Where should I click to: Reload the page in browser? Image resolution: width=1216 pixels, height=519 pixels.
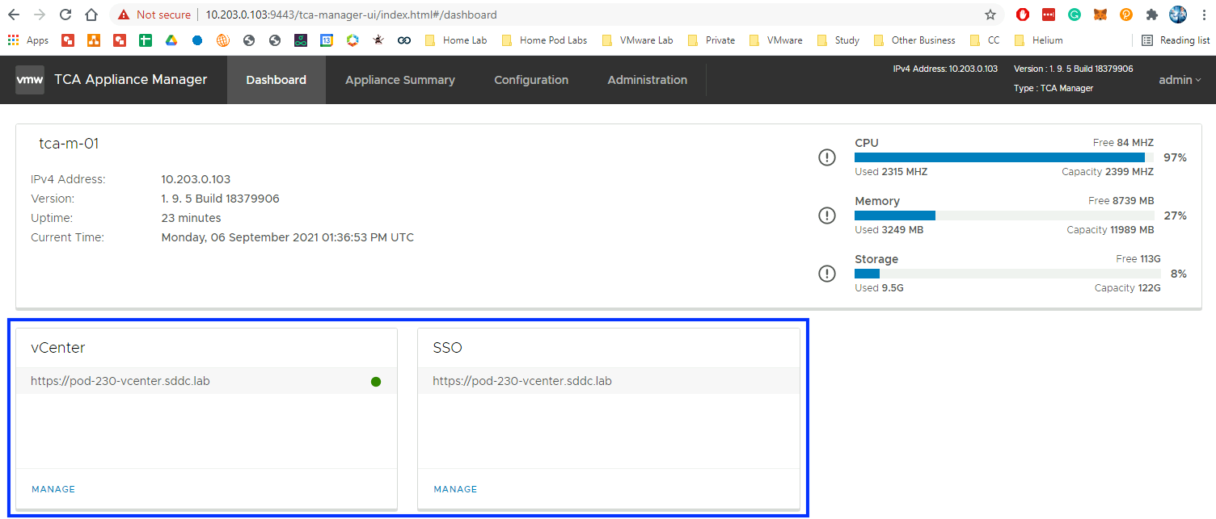click(x=65, y=15)
